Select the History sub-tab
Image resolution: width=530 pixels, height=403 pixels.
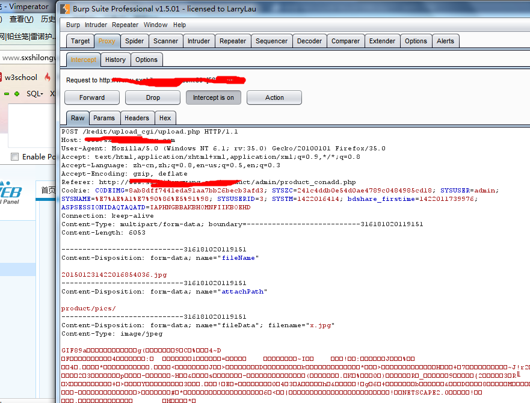(x=116, y=60)
